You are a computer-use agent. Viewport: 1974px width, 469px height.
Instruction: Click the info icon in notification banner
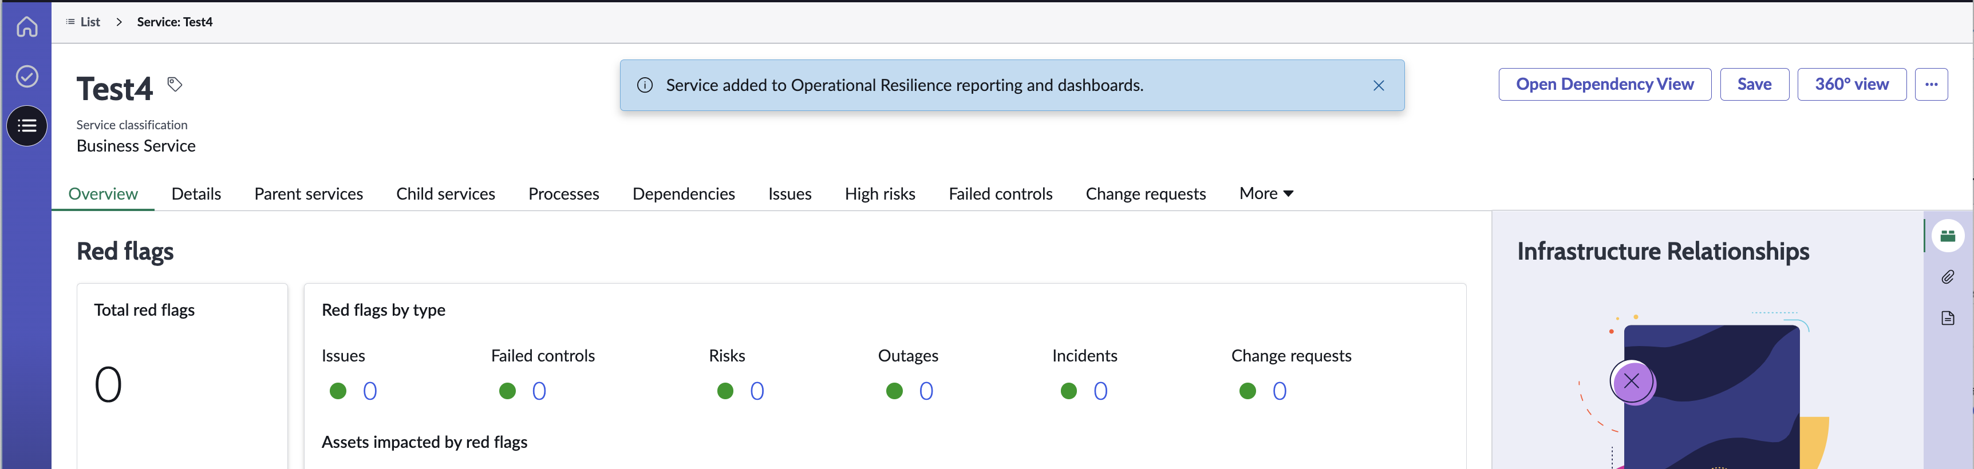[x=645, y=85]
